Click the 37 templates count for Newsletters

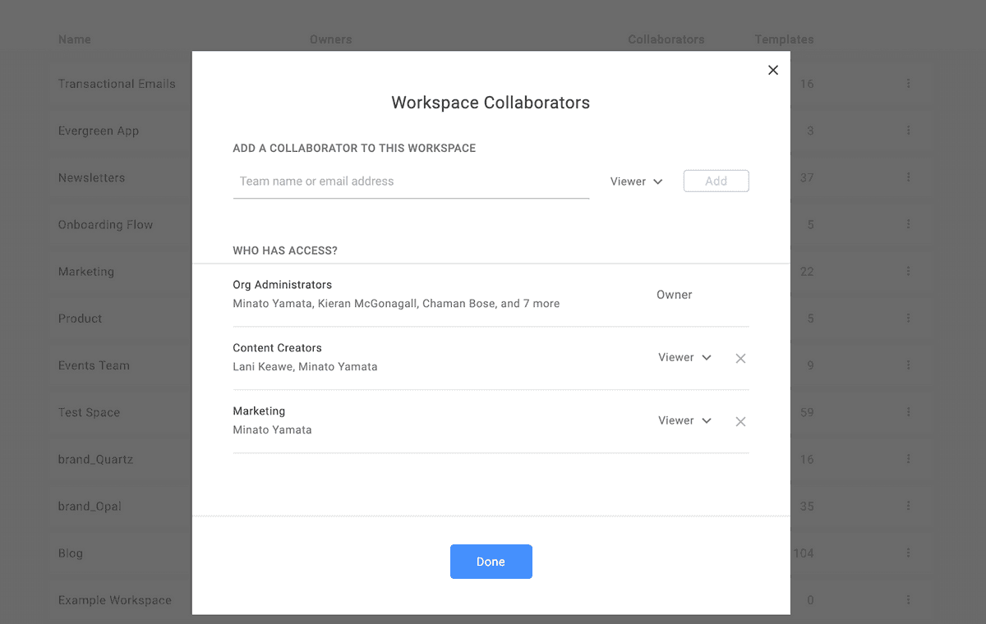[807, 177]
